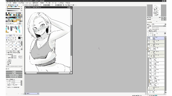Image resolution: width=172 pixels, height=96 pixels.
Task: Open the swatch panel menu arrow
Action: [22, 13]
